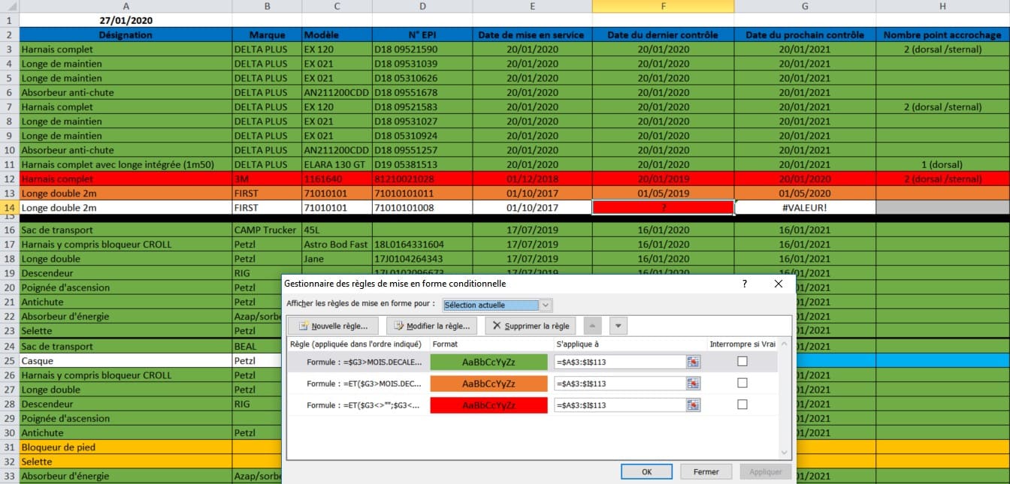The width and height of the screenshot is (1010, 484).
Task: Select the #VALEUR! cell in column G
Action: [x=804, y=208]
